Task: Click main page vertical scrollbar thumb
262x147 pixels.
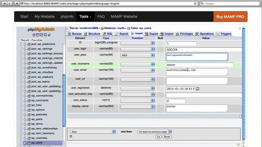Action: 244,84
